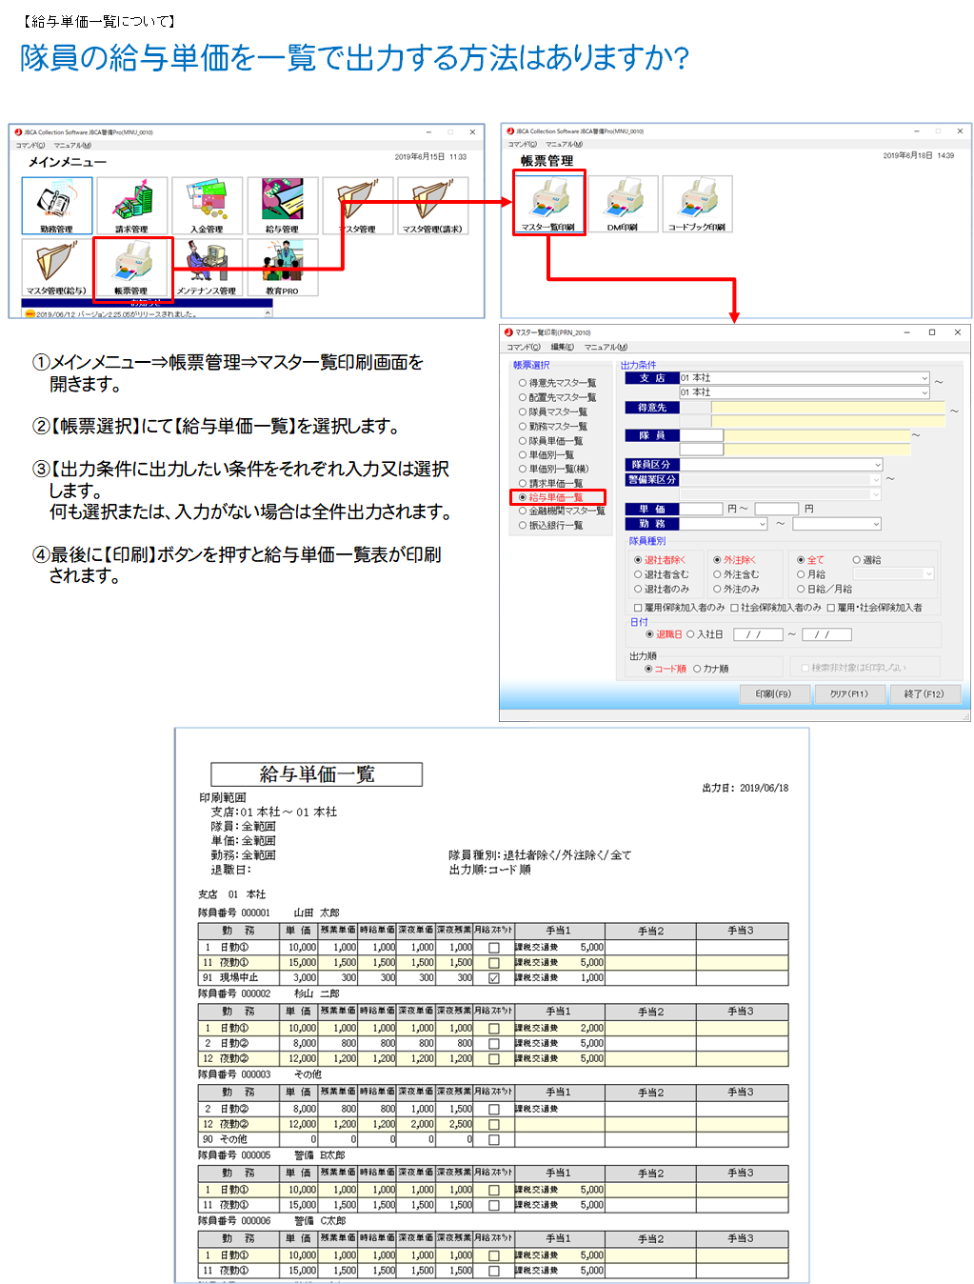Open the 編集(E) menu
Screen dimensions: 974x1284
click(562, 348)
